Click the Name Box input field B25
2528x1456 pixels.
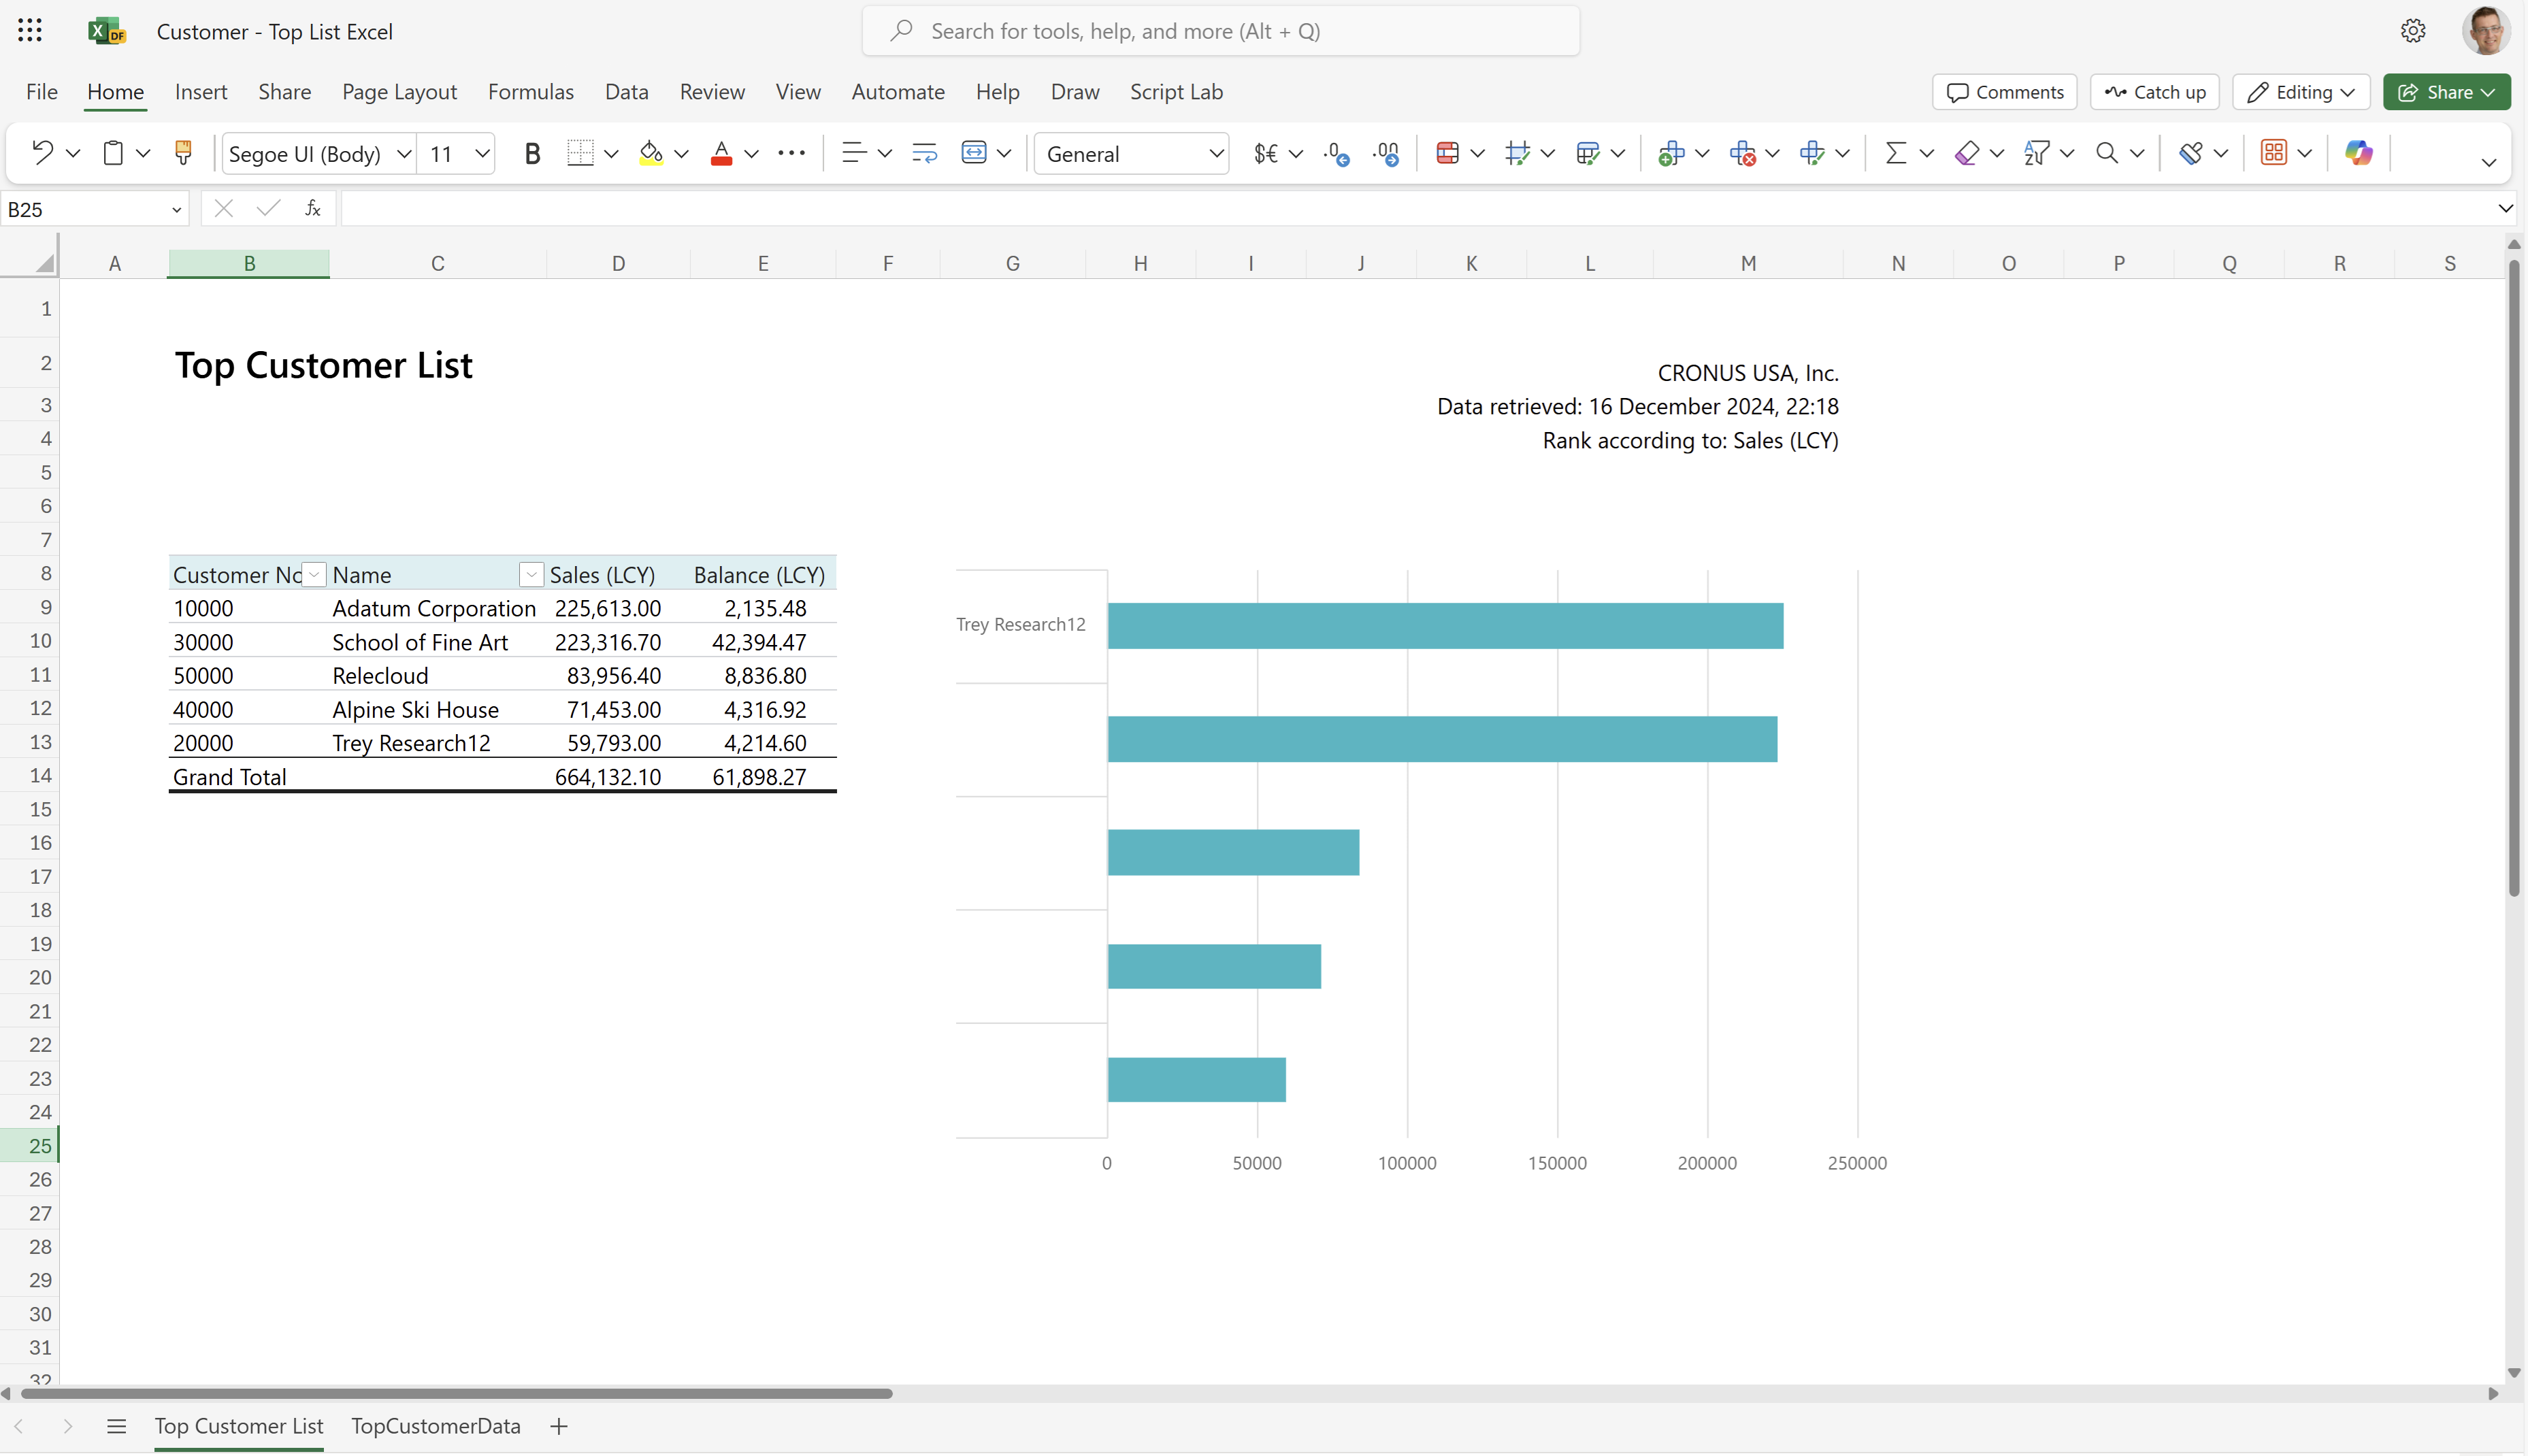point(94,208)
